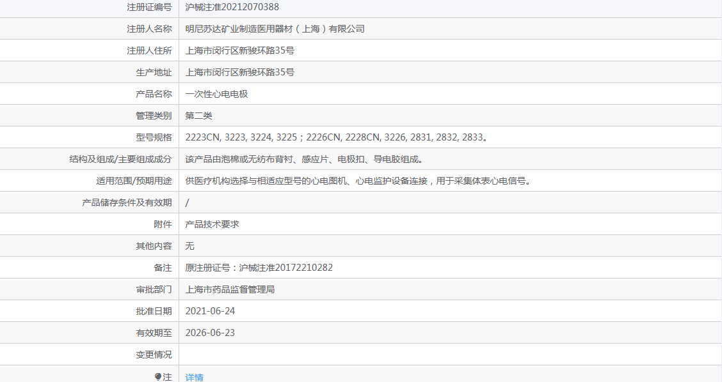This screenshot has width=722, height=382.
Task: Select the registrant name 明尼苏达矿业制造医用器材（上海）有限公司
Action: tap(275, 29)
